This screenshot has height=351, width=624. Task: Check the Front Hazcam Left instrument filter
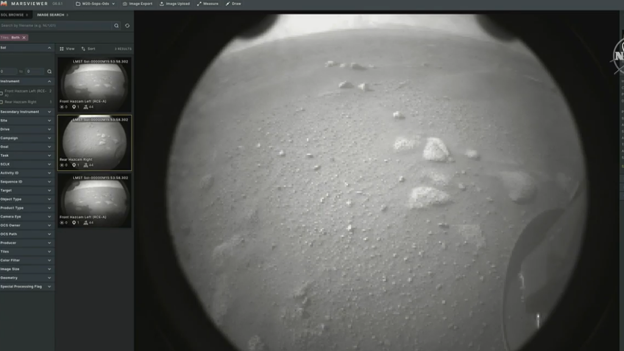click(x=2, y=93)
